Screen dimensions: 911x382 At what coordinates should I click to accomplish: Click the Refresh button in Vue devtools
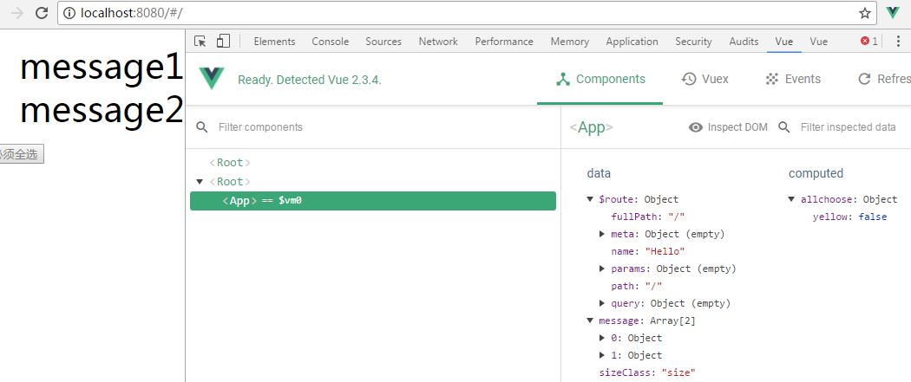pyautogui.click(x=883, y=79)
